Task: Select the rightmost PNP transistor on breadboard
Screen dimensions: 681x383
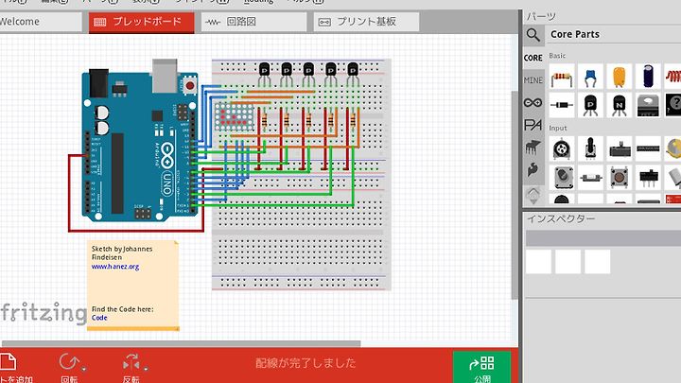Action: [x=353, y=73]
